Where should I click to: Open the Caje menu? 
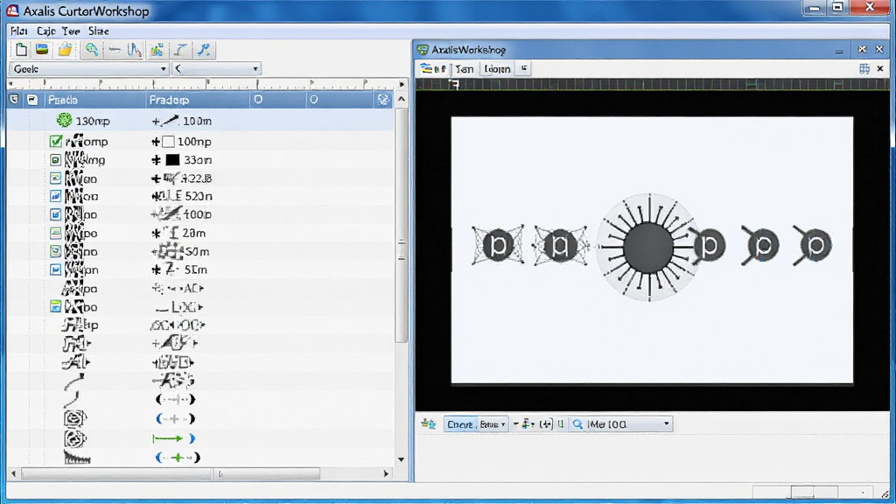[x=45, y=31]
